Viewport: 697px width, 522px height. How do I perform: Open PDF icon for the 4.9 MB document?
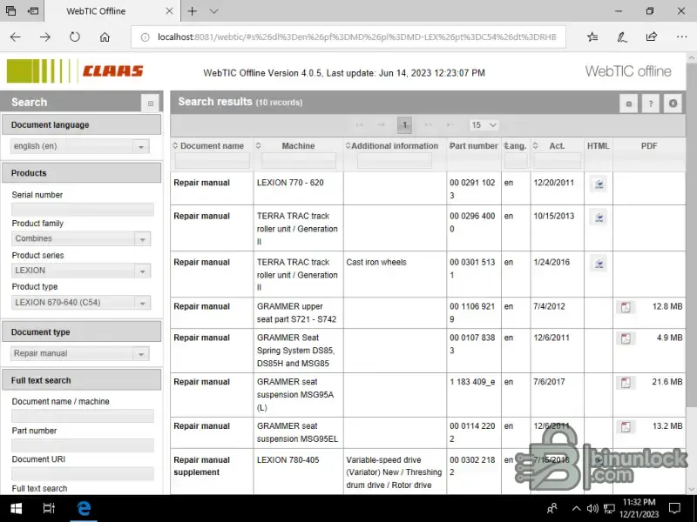tap(626, 338)
